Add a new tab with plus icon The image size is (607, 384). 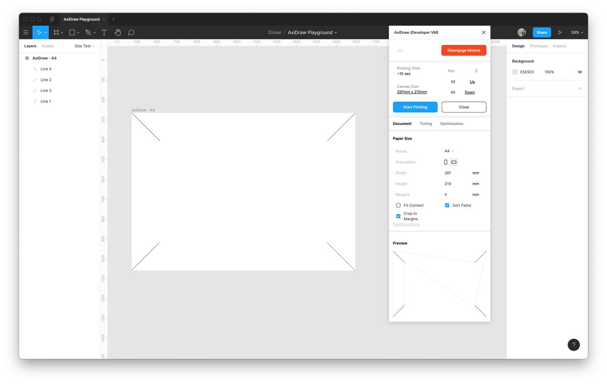click(x=113, y=19)
